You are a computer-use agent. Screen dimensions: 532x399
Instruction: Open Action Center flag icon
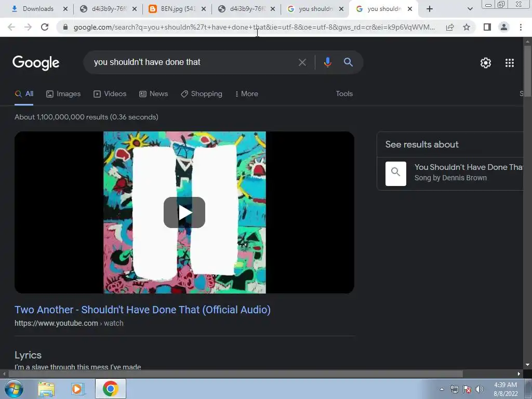coord(467,389)
